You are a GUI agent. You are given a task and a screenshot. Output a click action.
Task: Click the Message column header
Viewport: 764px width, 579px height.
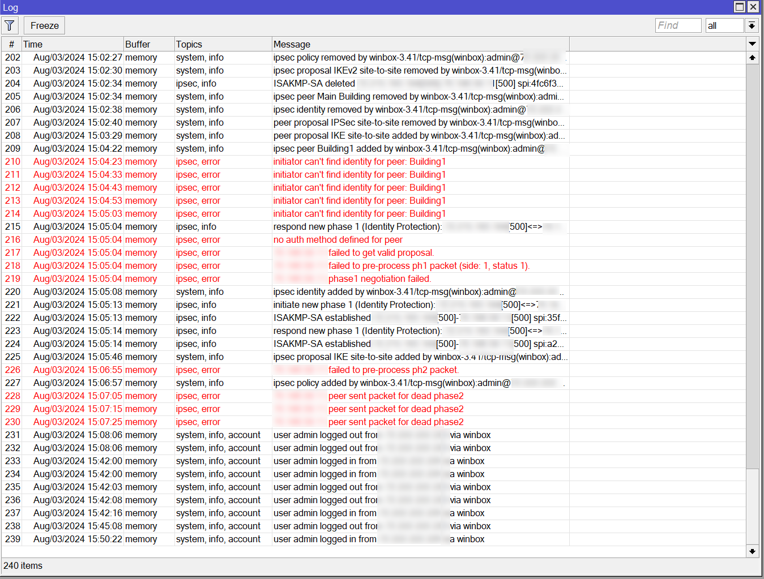291,44
